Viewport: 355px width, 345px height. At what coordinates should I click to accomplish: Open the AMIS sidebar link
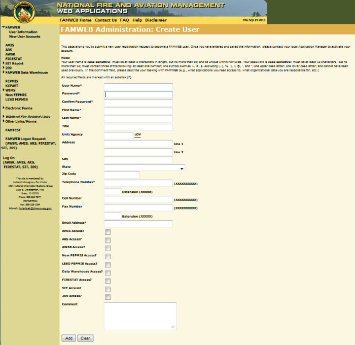point(10,45)
